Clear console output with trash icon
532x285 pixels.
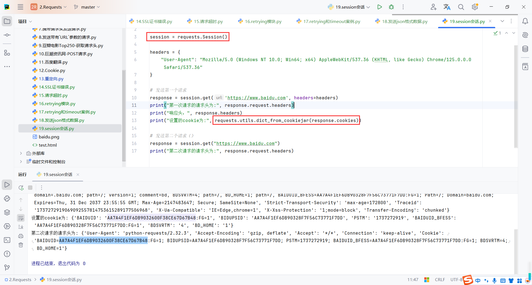click(21, 245)
